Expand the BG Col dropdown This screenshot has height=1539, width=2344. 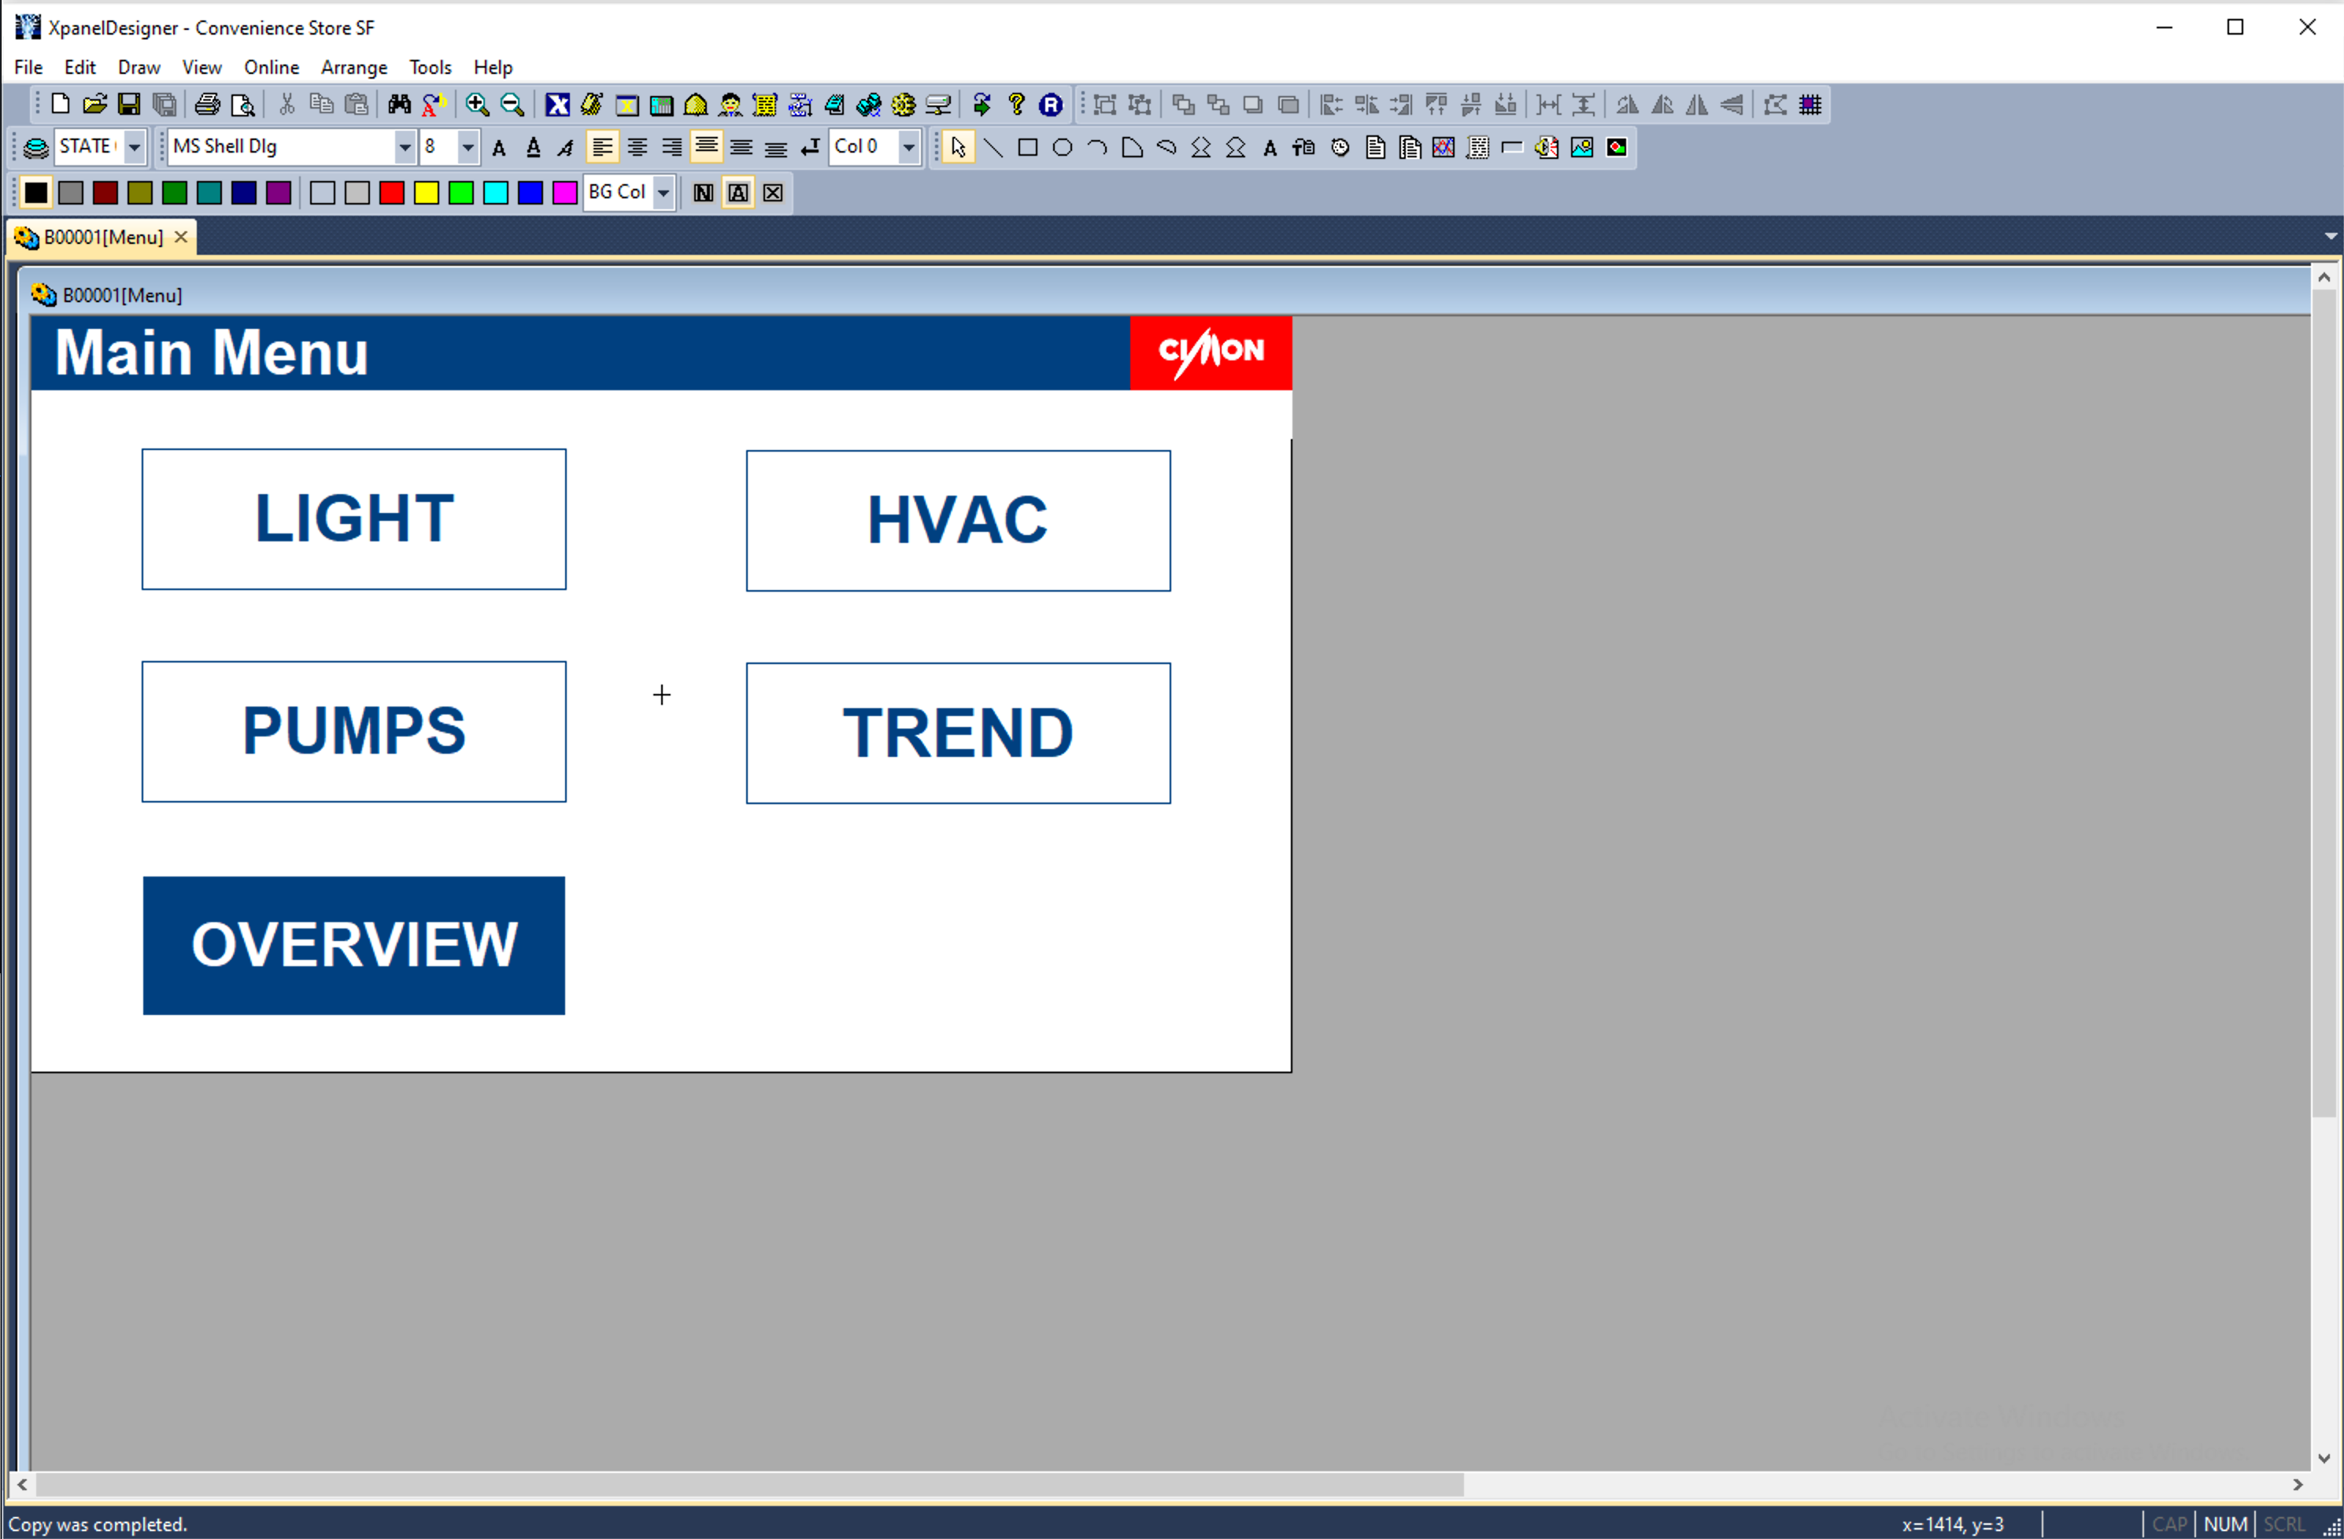pyautogui.click(x=664, y=193)
